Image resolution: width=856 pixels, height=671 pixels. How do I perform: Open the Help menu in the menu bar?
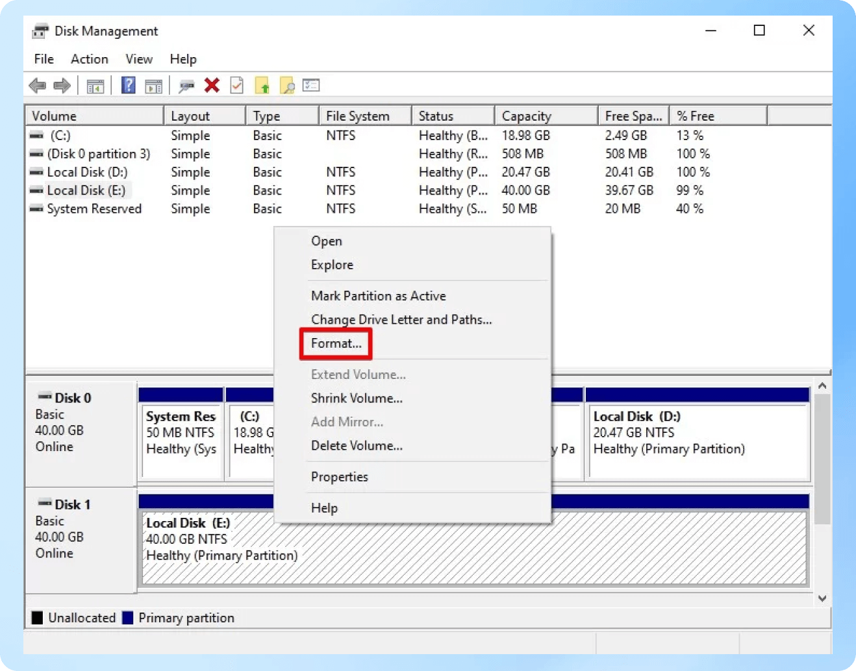(x=183, y=59)
